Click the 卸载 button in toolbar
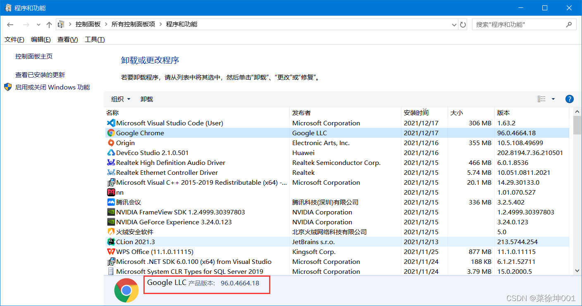 147,99
